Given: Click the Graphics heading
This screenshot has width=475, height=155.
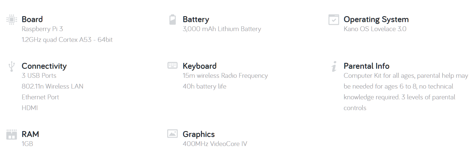Looking at the screenshot, I should 199,134.
